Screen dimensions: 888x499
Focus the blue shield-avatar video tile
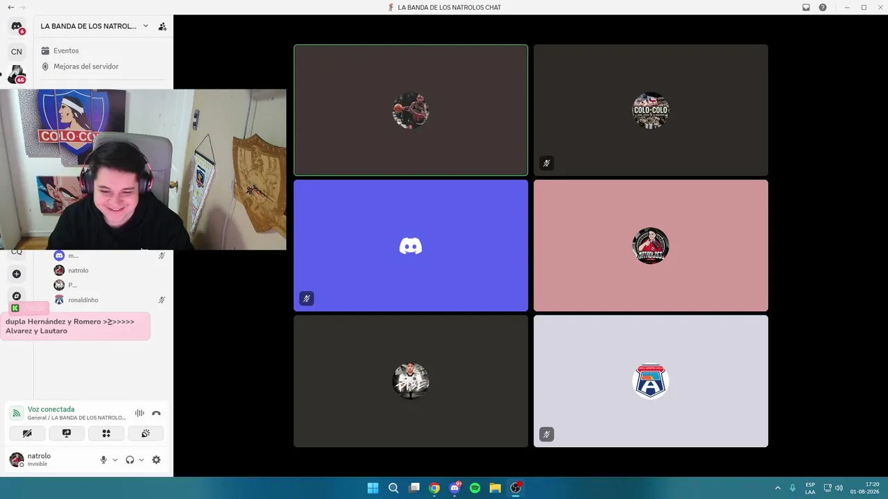point(651,381)
